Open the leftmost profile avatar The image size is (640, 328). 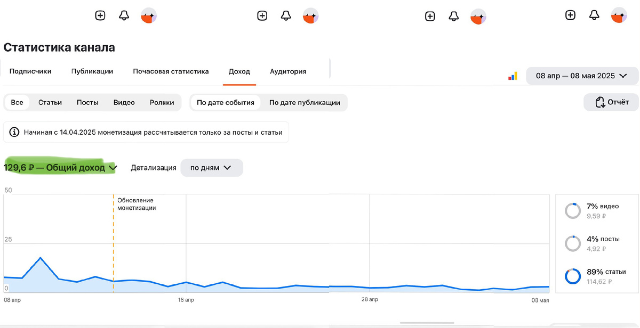[x=149, y=15]
